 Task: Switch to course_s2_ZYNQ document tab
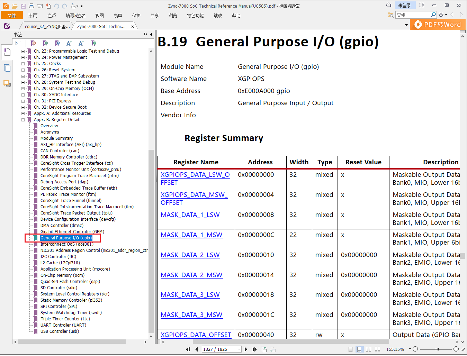pyautogui.click(x=47, y=26)
